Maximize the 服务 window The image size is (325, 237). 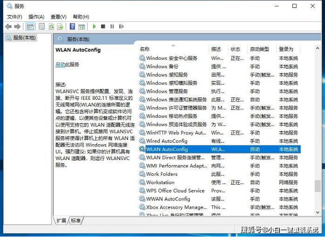tap(294, 6)
